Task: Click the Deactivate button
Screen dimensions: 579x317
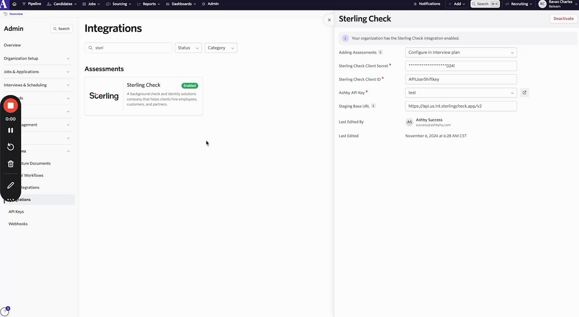Action: pos(563,18)
